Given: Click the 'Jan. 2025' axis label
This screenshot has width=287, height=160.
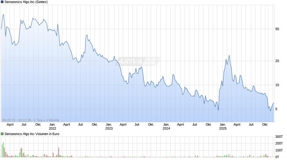Looking at the screenshot, I should click(223, 127).
